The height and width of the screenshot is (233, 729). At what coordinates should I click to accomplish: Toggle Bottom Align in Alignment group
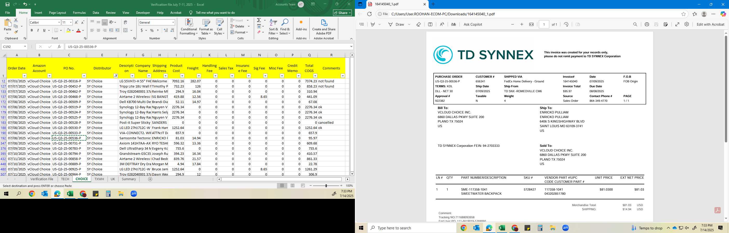click(x=104, y=22)
